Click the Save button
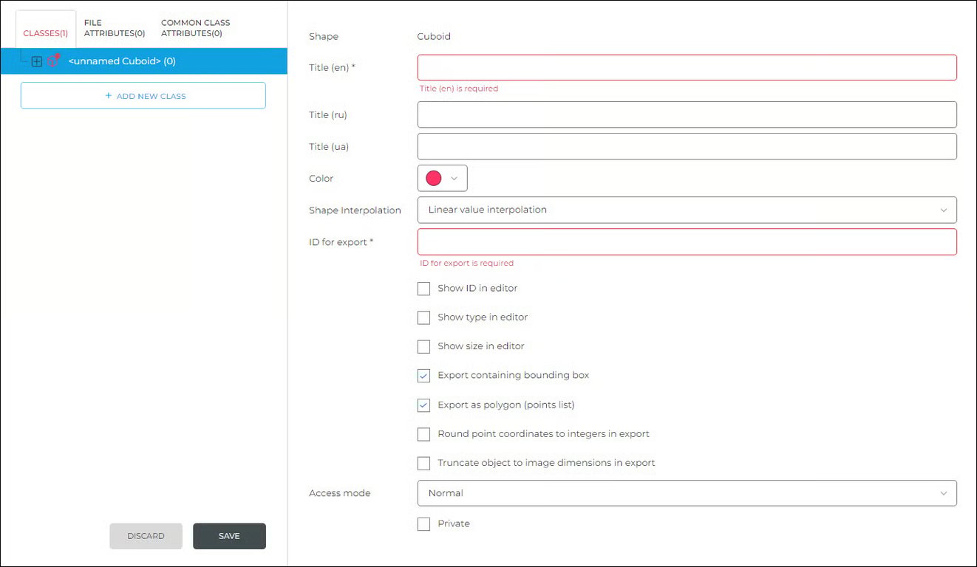The height and width of the screenshot is (567, 977). click(x=229, y=536)
